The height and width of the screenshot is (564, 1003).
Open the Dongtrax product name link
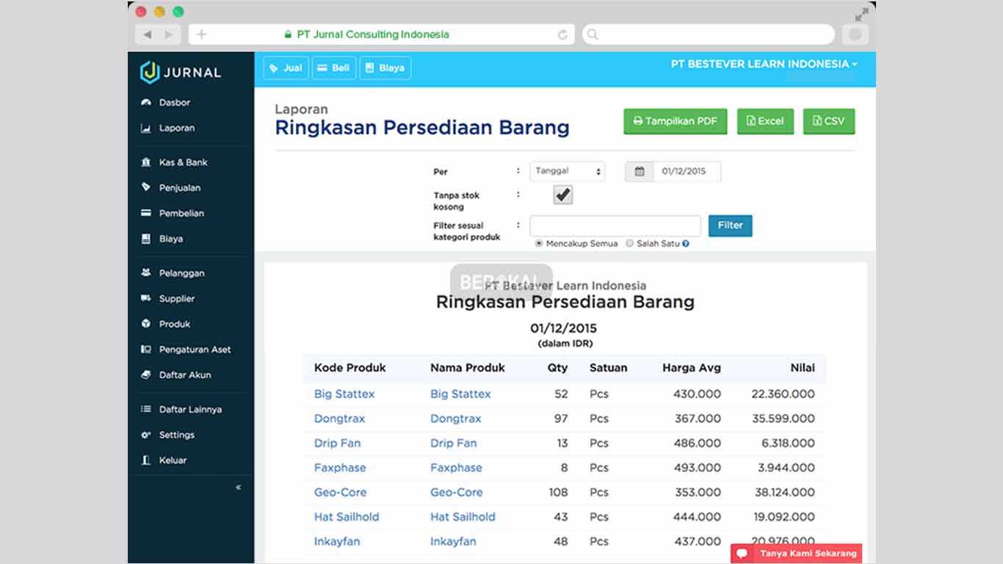[456, 419]
